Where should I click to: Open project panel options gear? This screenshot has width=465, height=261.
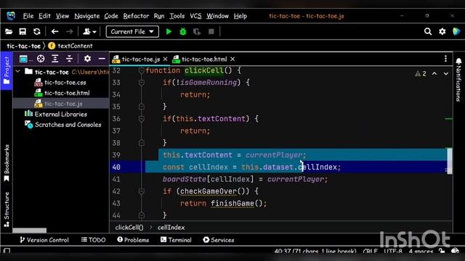coord(87,59)
